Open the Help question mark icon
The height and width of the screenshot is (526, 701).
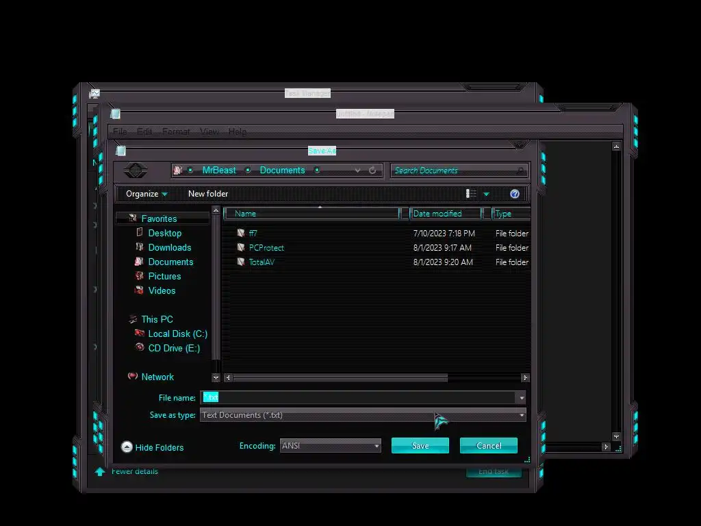tap(515, 194)
